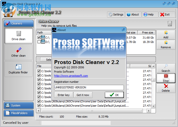Click the status bar progress bar
This screenshot has width=178, height=127.
tap(76, 123)
